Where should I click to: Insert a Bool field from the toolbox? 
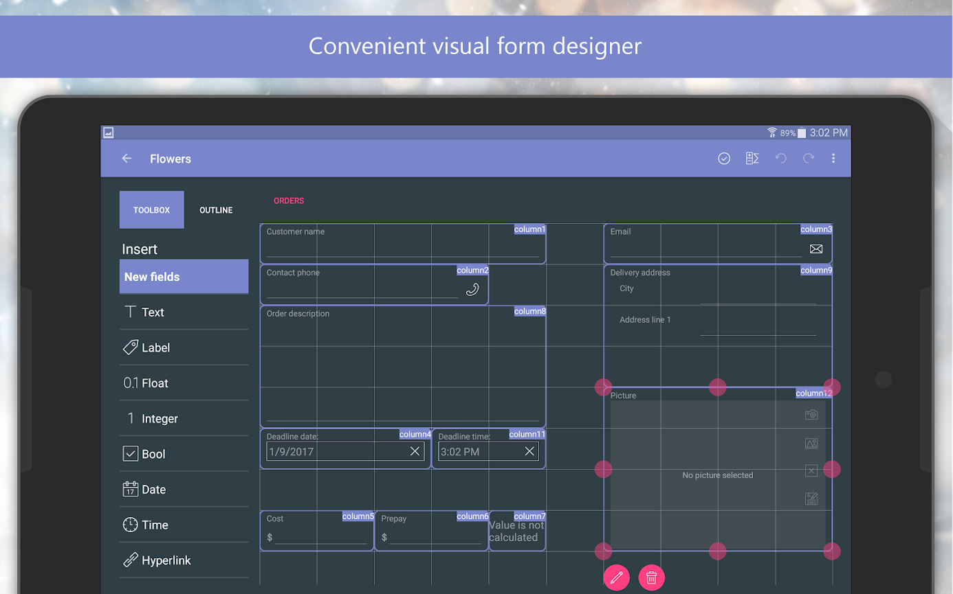click(x=153, y=453)
